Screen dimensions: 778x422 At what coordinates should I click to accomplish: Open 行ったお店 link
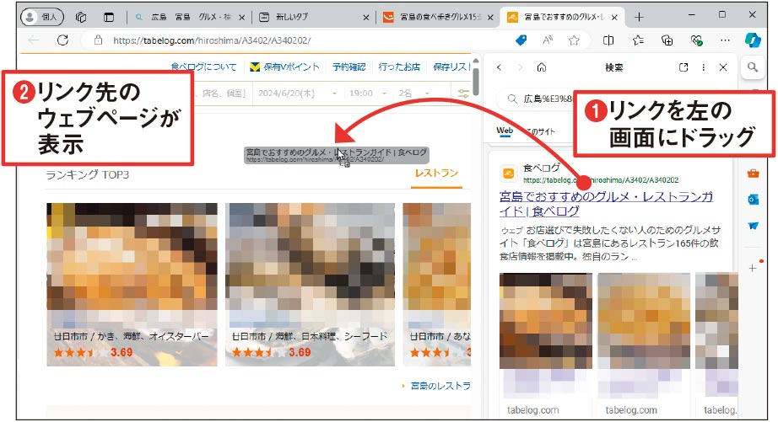coord(399,67)
